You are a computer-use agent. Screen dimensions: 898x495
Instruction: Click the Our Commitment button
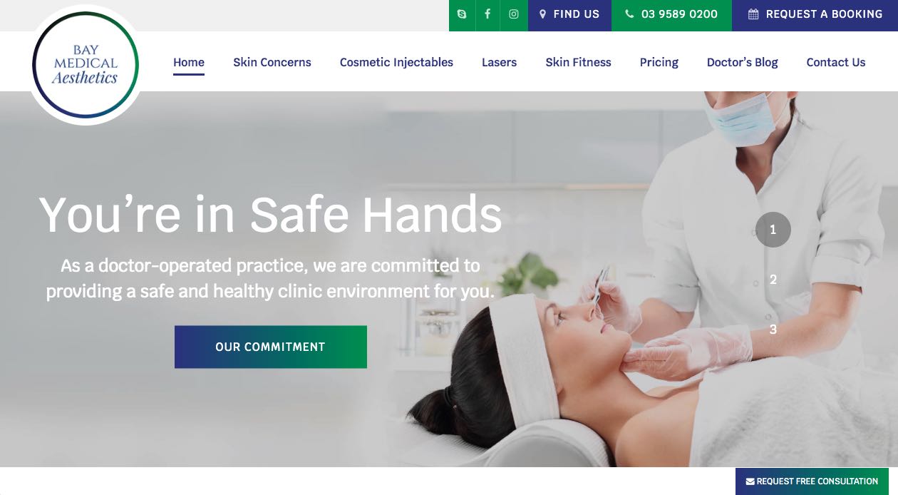click(271, 347)
